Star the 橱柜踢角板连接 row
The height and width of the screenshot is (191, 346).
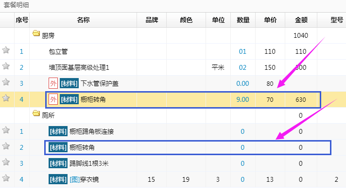pos(6,130)
